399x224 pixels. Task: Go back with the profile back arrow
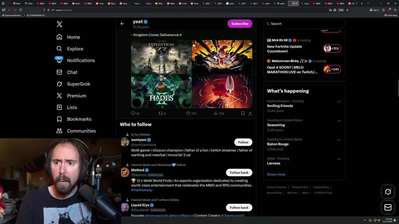(122, 24)
